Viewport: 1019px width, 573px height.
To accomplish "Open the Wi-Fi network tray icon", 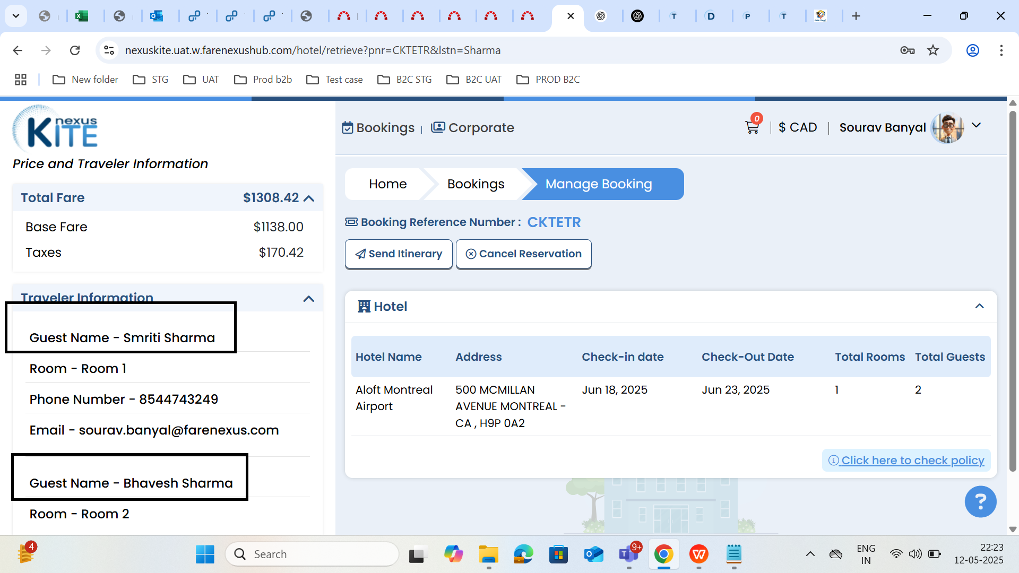I will pos(896,554).
